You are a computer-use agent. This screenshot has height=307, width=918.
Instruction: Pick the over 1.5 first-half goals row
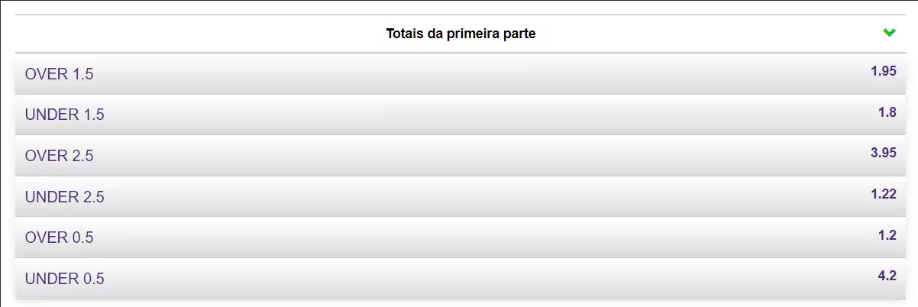coord(458,74)
